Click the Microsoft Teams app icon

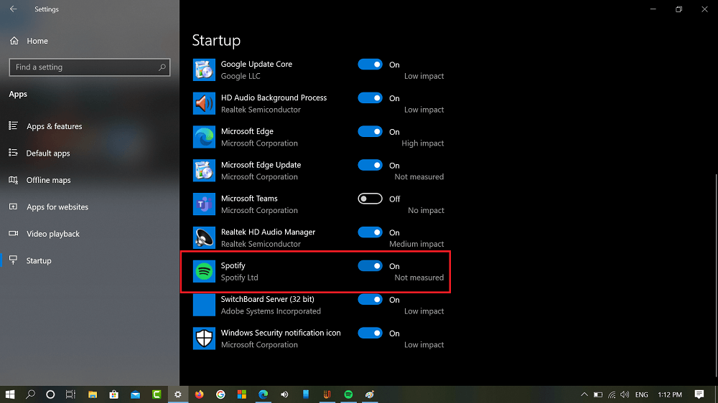pyautogui.click(x=204, y=204)
